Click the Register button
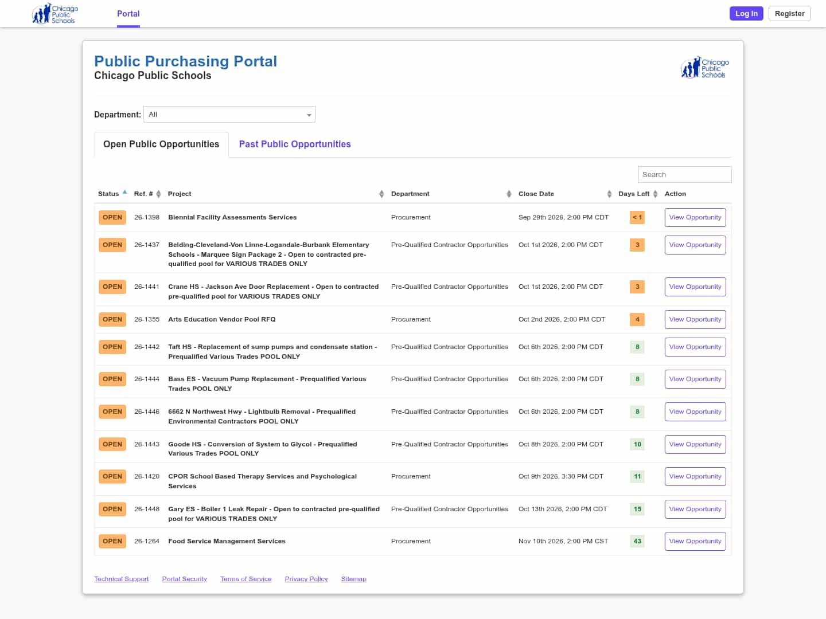 [x=790, y=14]
